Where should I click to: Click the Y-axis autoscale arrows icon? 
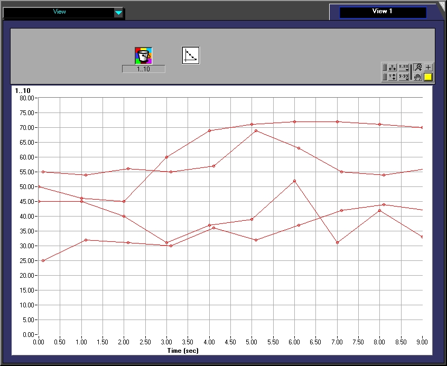pyautogui.click(x=392, y=77)
